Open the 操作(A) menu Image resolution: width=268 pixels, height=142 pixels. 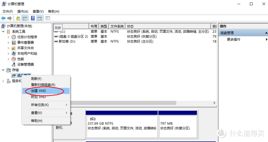pyautogui.click(x=22, y=11)
